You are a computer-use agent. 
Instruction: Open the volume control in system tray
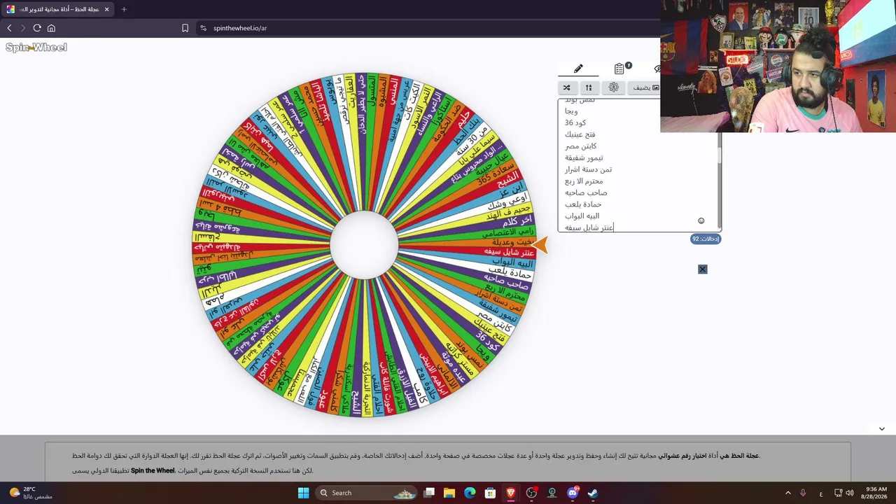(849, 493)
